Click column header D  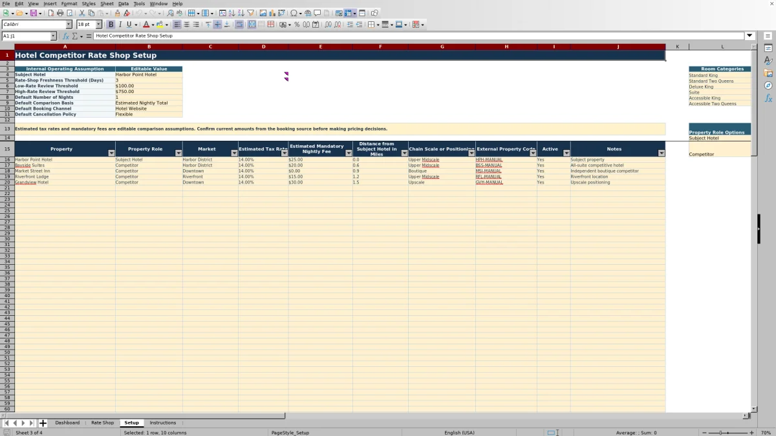pos(263,47)
